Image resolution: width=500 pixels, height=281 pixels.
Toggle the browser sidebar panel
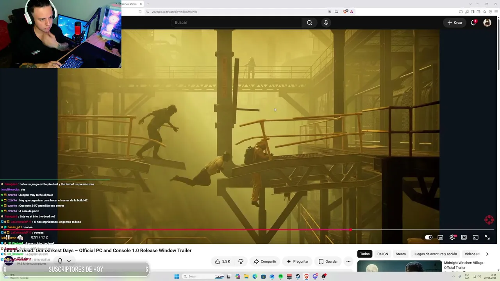pyautogui.click(x=473, y=12)
